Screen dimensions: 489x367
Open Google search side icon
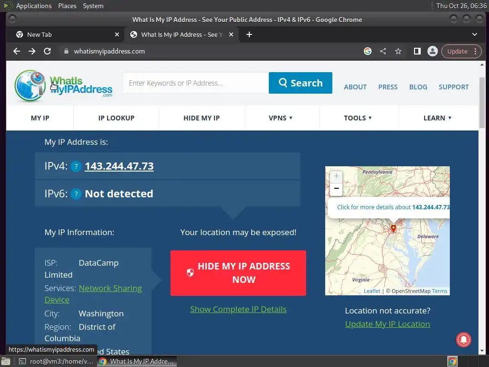click(x=368, y=51)
